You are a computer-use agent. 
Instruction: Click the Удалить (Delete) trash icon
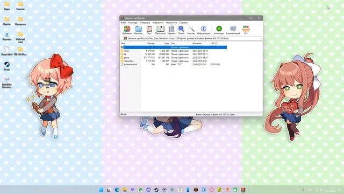click(x=171, y=30)
